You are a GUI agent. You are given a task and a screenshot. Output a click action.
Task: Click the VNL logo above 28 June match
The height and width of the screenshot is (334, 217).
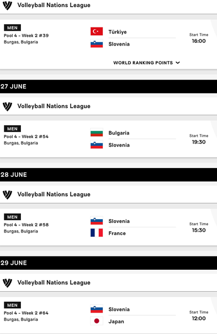pos(7,194)
